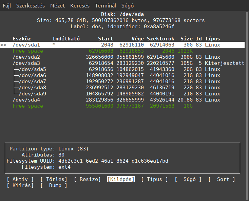249x201 pixels.
Task: Select the /dev/sda1 partition row
Action: click(x=122, y=45)
